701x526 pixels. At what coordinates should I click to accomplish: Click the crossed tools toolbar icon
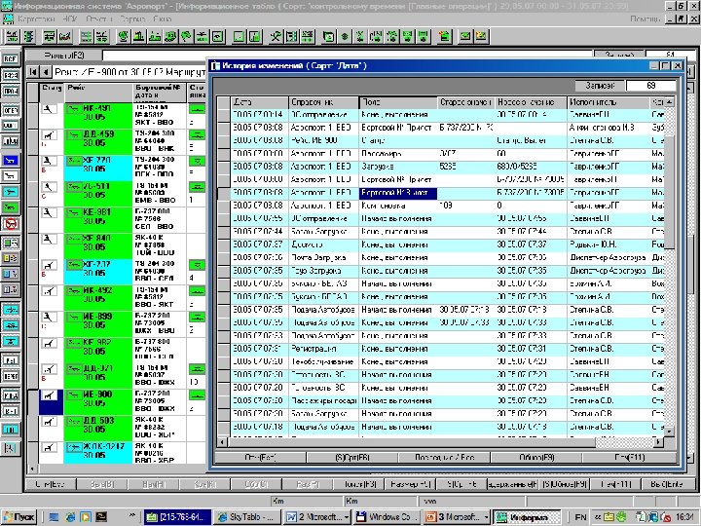pyautogui.click(x=275, y=37)
